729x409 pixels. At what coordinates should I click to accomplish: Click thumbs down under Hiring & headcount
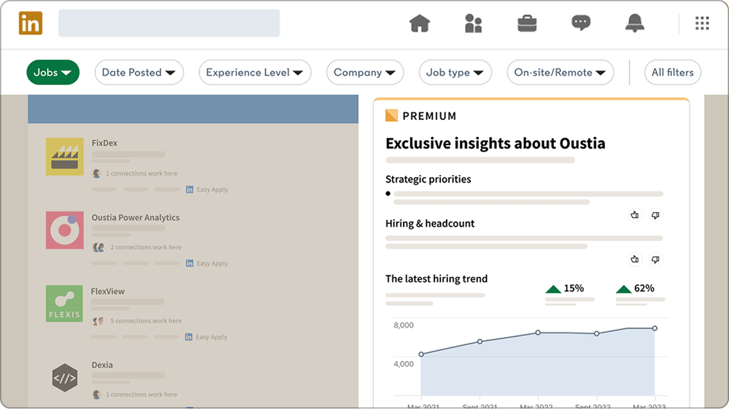click(x=655, y=259)
